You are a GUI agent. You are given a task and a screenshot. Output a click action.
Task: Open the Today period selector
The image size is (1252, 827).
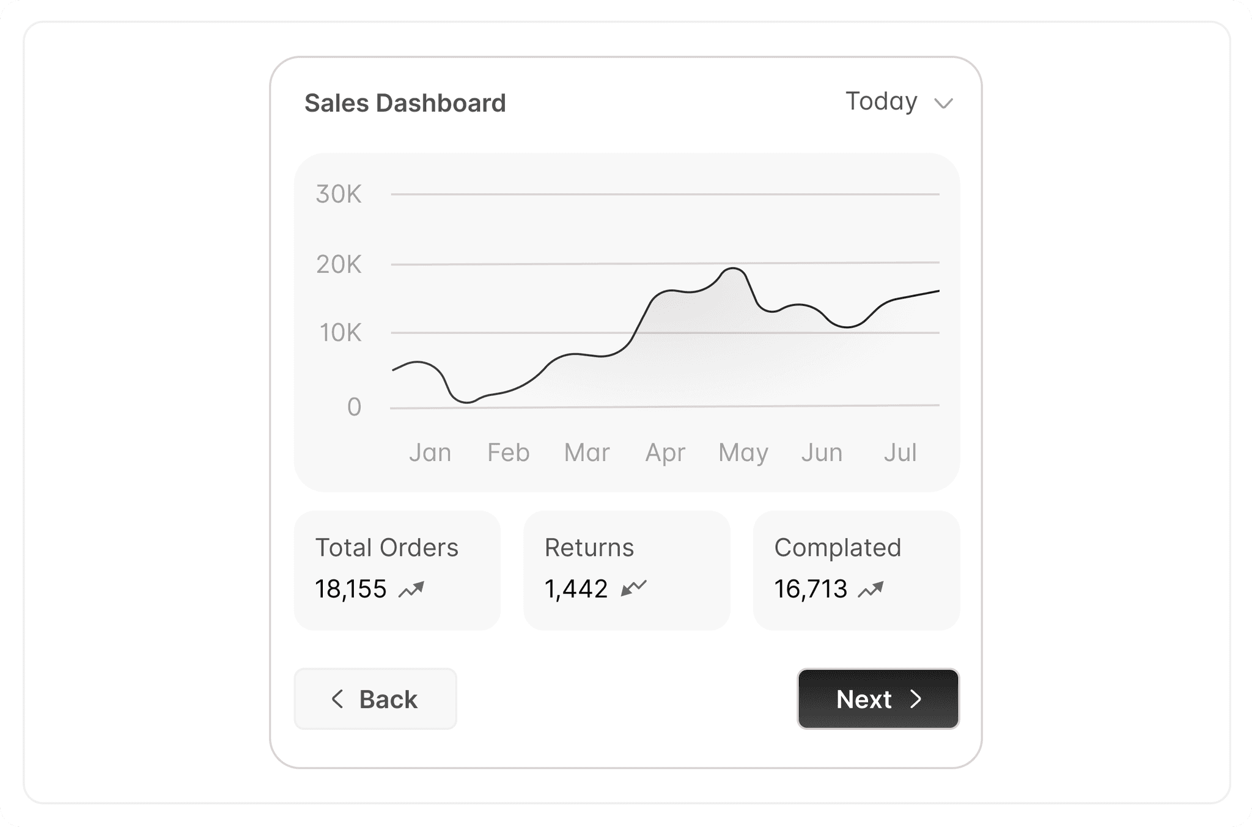[882, 101]
